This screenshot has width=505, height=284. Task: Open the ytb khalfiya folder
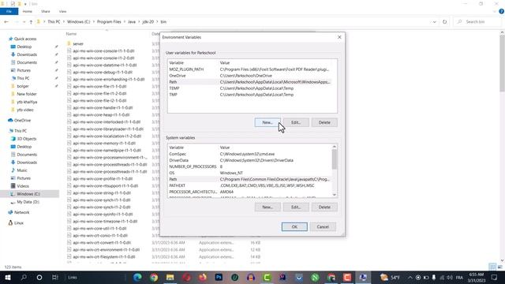[x=27, y=102]
